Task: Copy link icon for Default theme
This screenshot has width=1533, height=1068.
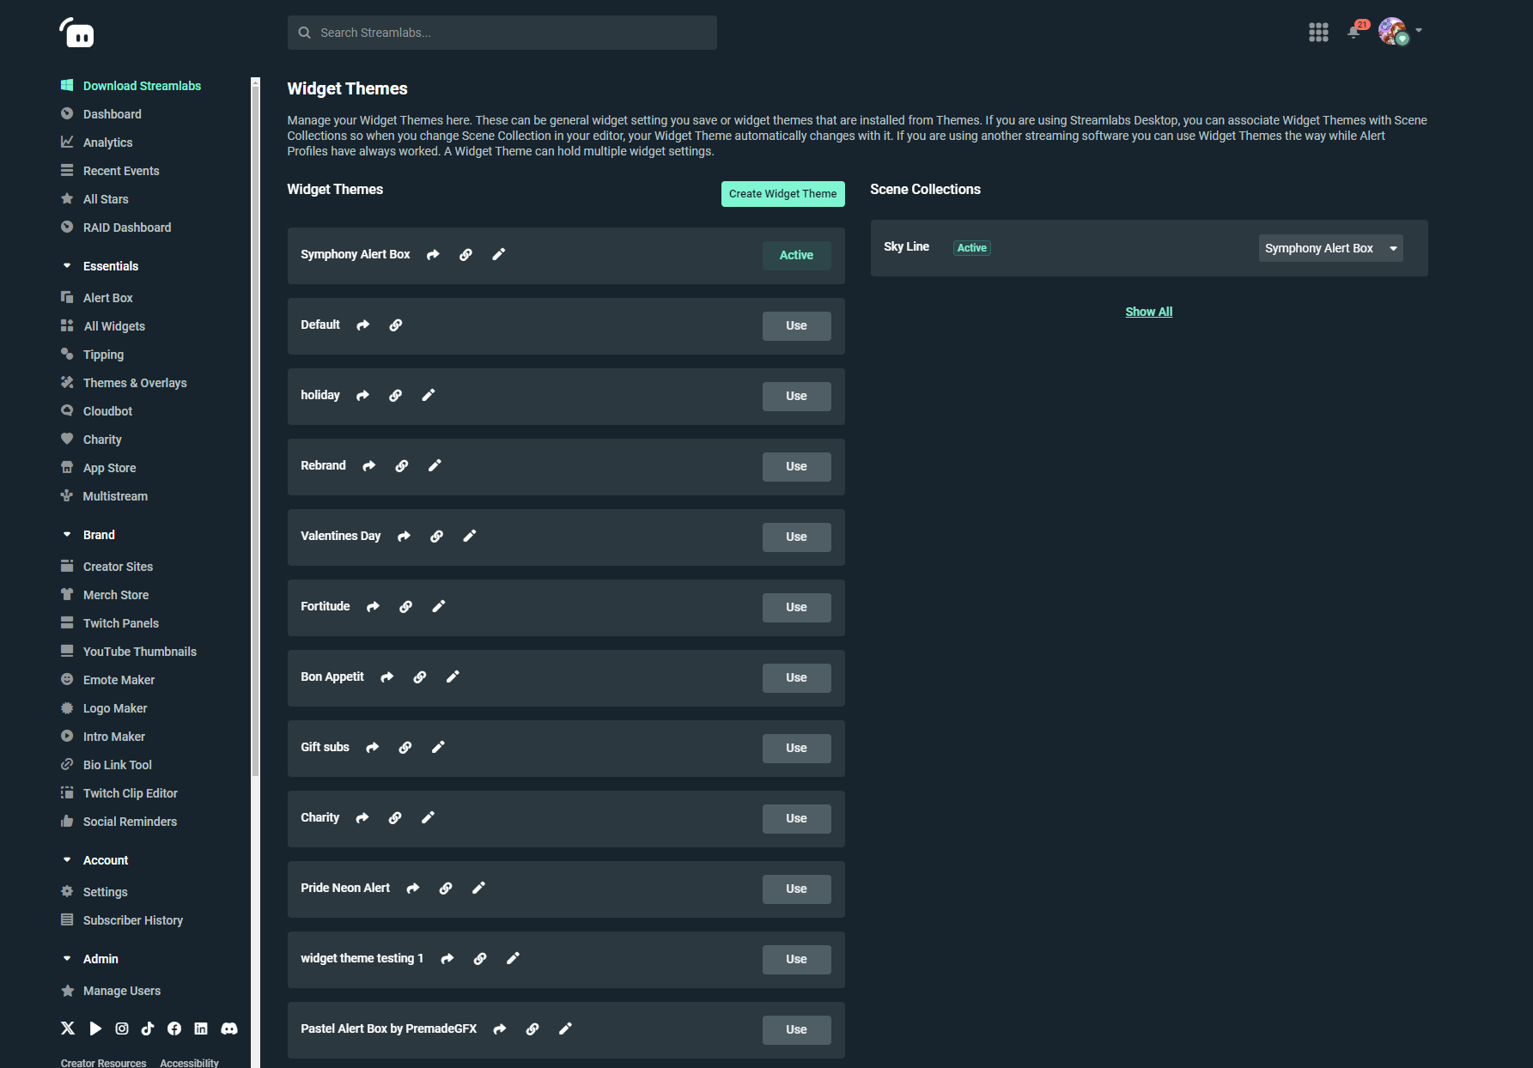Action: [x=396, y=325]
